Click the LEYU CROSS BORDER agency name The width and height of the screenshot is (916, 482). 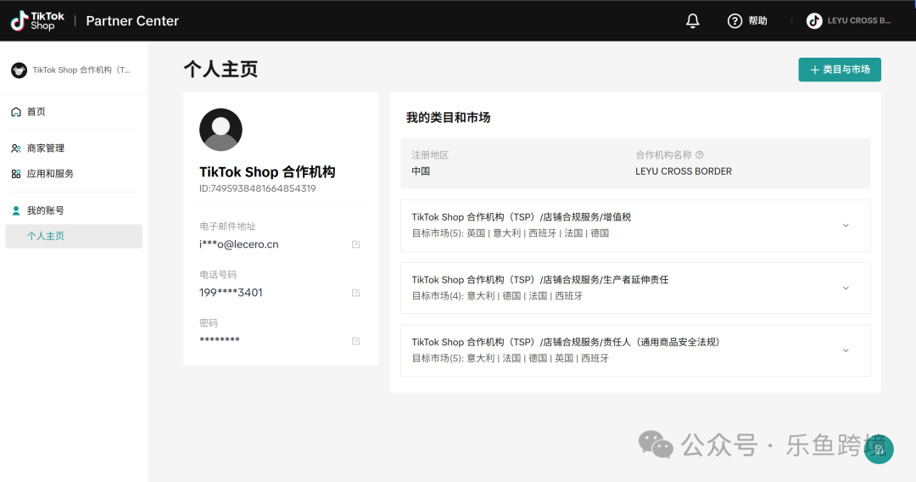click(684, 171)
